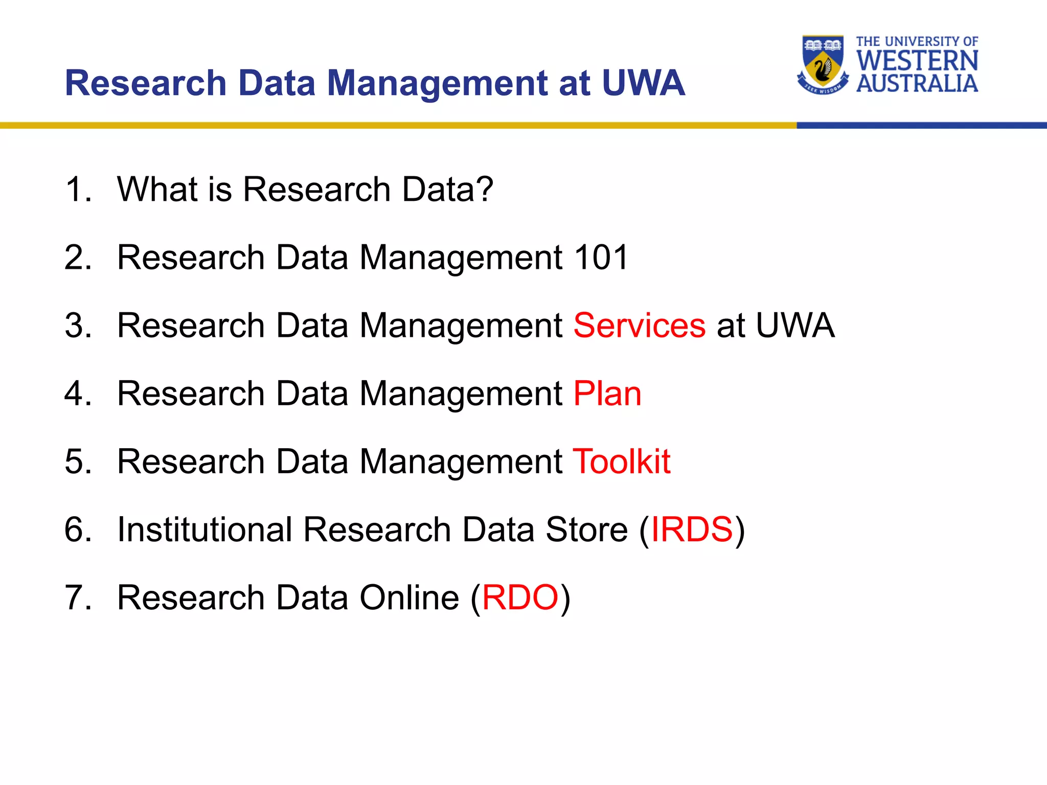
Task: Open the red Toolkit link
Action: click(622, 461)
